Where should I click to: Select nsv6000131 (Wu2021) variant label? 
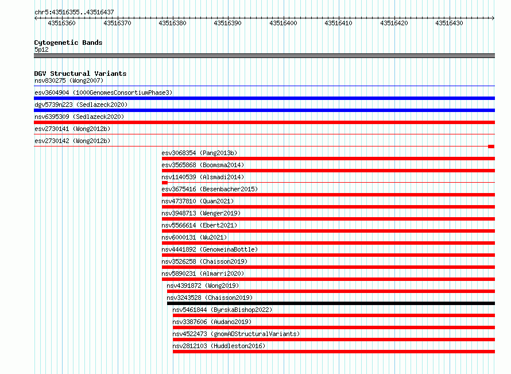coord(194,237)
